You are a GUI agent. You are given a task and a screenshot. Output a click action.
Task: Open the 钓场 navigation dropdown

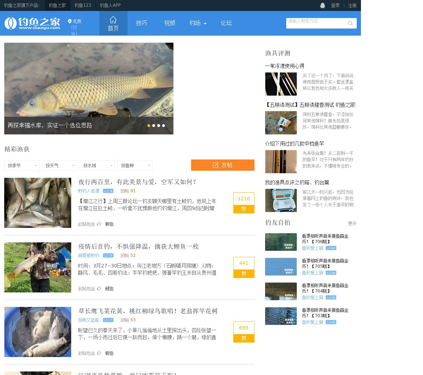[x=198, y=23]
